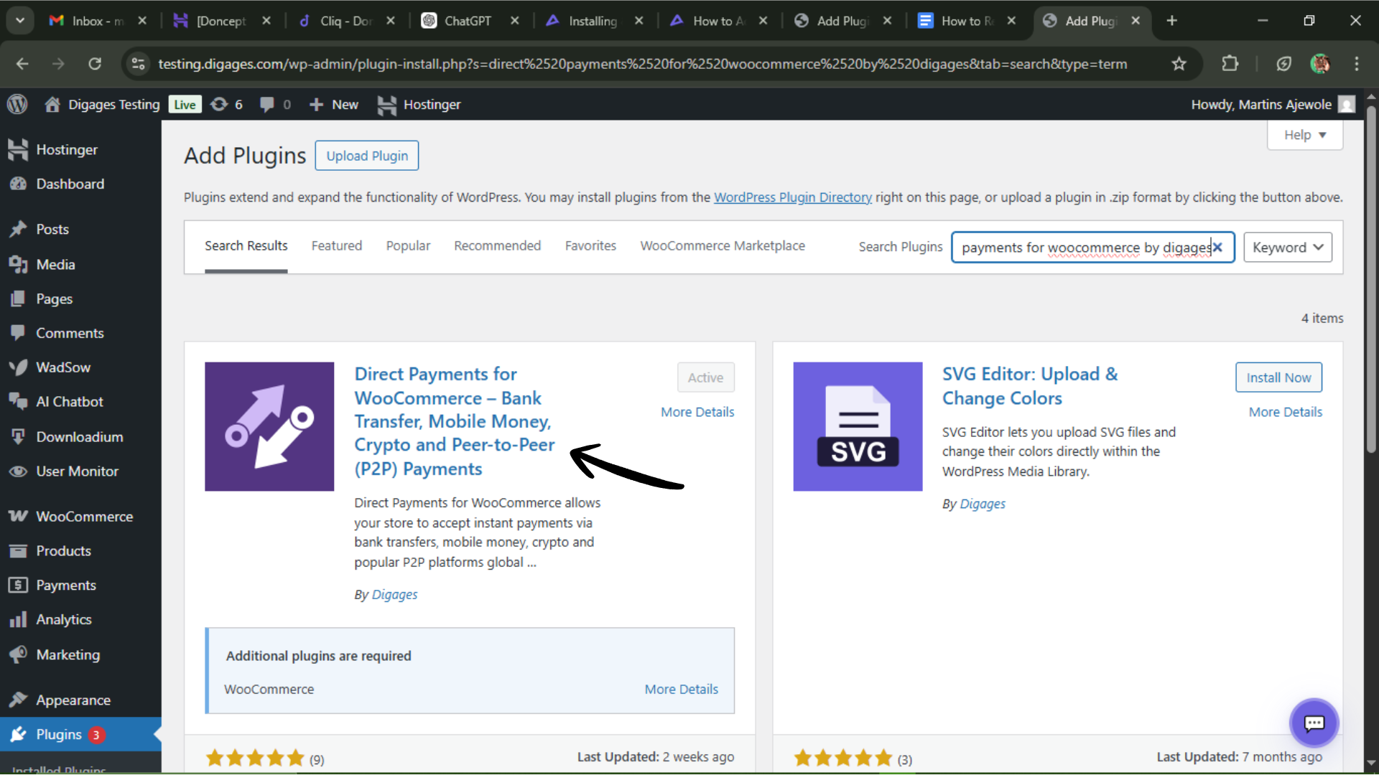The image size is (1379, 775).
Task: Reload the page using the refresh icon
Action: (x=95, y=64)
